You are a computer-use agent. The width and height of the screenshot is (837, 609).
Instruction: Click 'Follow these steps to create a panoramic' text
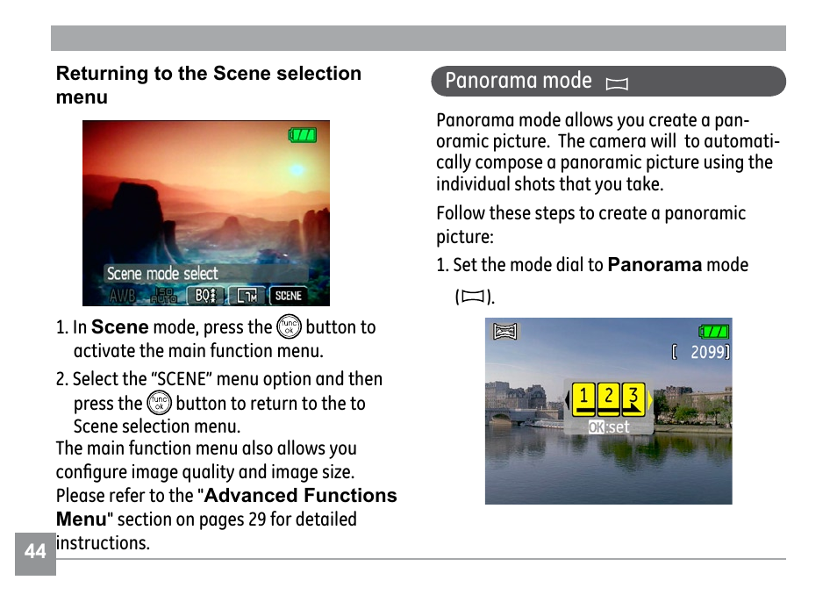pos(591,213)
